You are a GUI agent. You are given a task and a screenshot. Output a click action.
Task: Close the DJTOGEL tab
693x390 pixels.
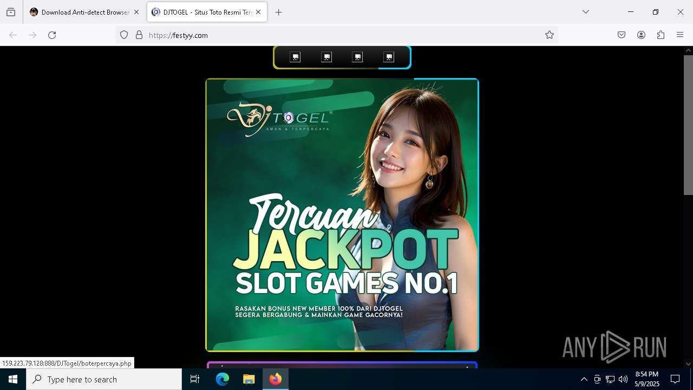[258, 12]
